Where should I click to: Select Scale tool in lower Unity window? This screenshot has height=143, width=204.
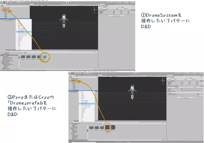(77, 73)
